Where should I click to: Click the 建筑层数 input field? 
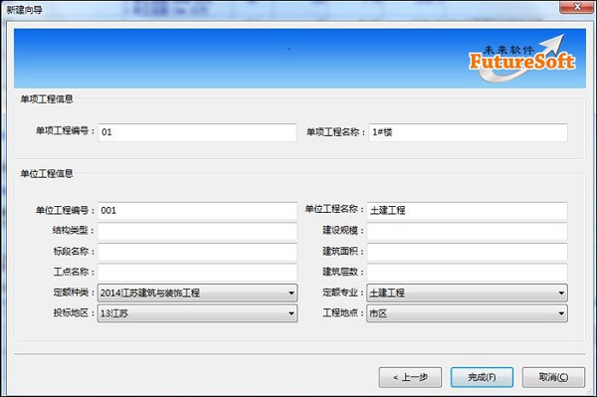[467, 273]
